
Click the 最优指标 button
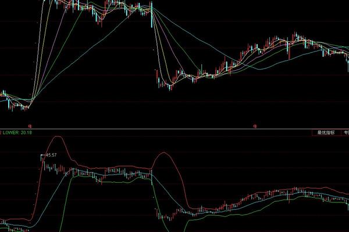[x=326, y=133]
